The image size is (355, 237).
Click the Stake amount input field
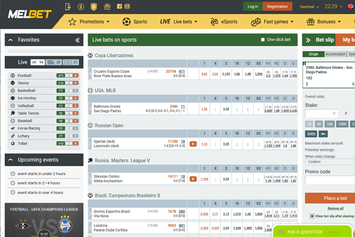click(321, 113)
